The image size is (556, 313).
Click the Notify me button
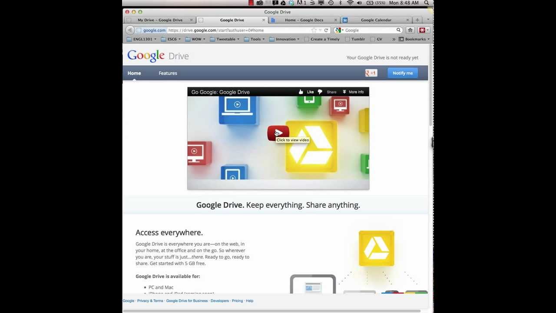point(403,73)
